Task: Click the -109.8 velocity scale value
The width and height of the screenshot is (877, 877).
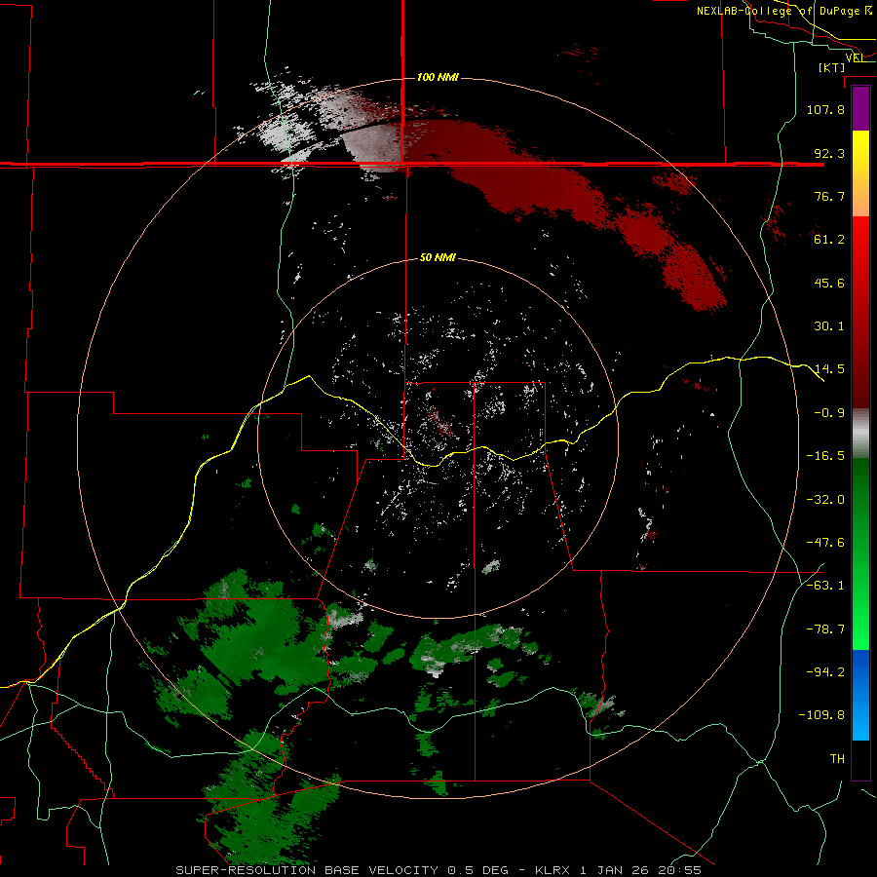Action: coord(821,715)
